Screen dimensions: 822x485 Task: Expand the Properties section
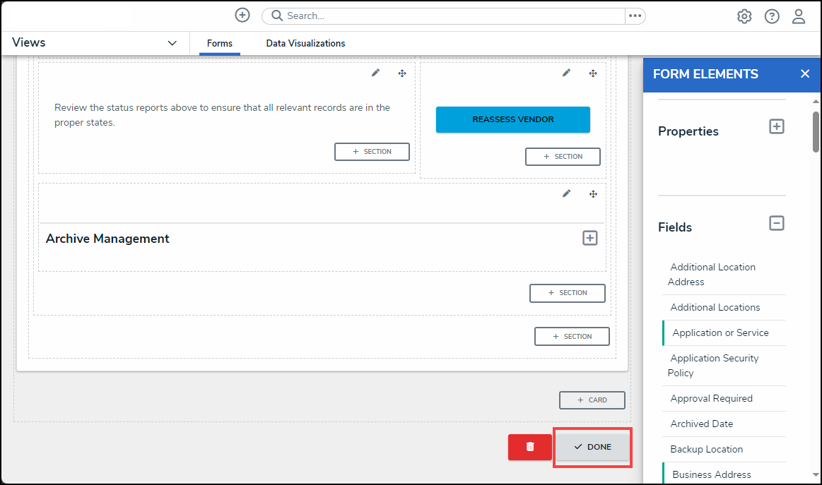(x=777, y=126)
